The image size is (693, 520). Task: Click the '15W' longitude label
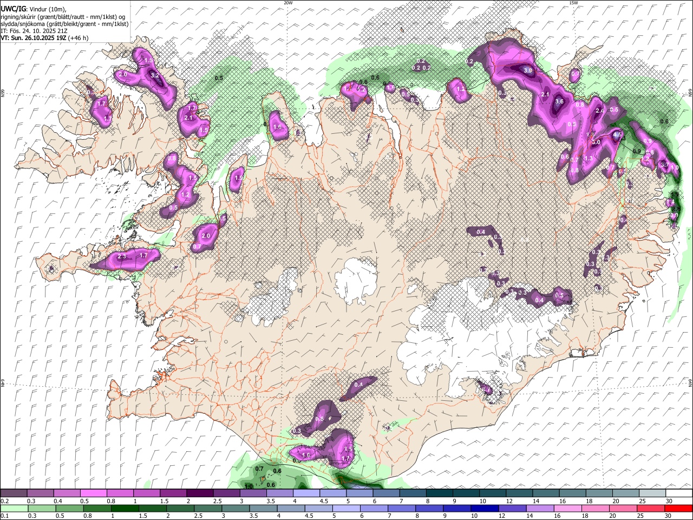(573, 3)
